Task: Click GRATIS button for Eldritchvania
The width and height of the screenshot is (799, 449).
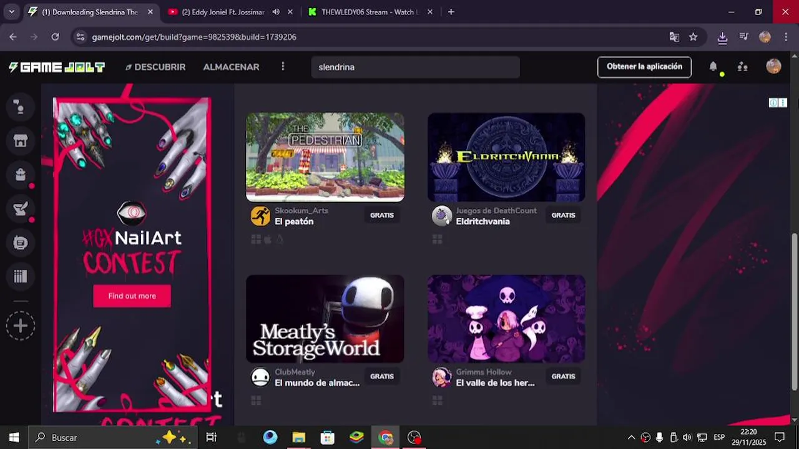Action: point(563,215)
